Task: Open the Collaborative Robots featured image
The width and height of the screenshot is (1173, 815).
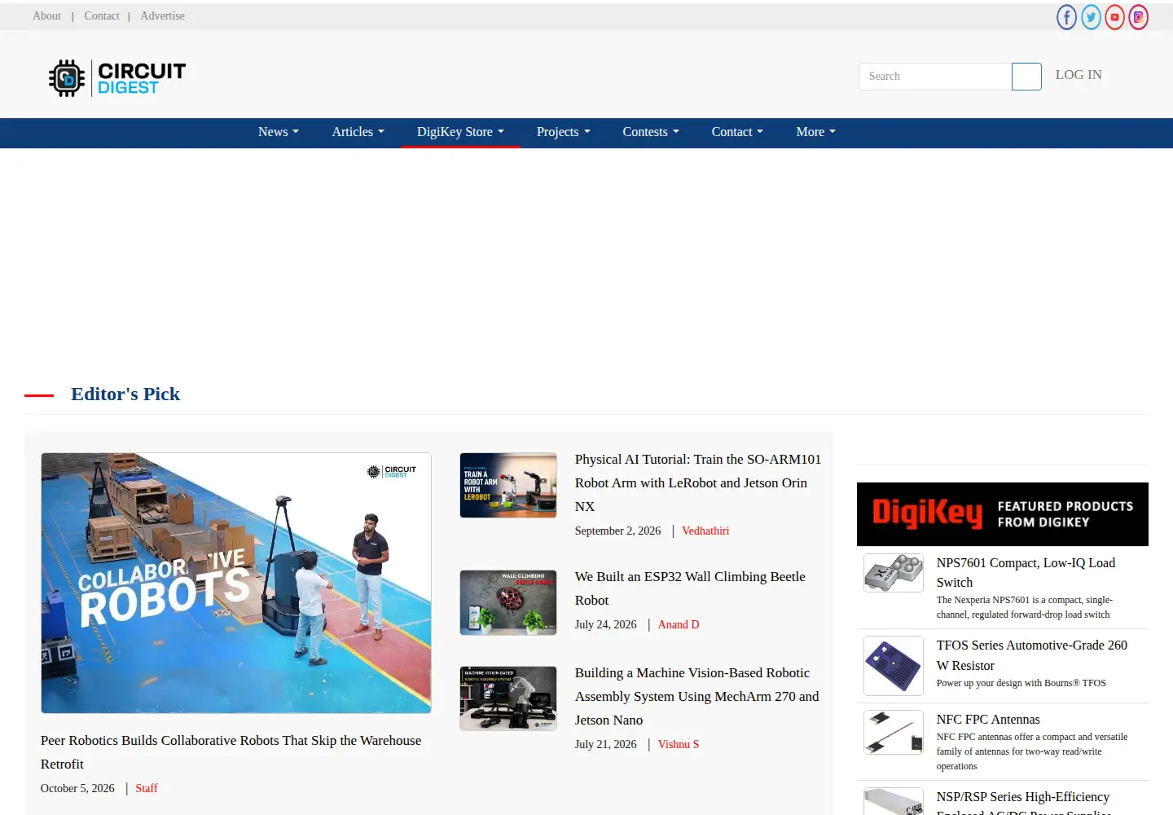Action: (x=236, y=583)
